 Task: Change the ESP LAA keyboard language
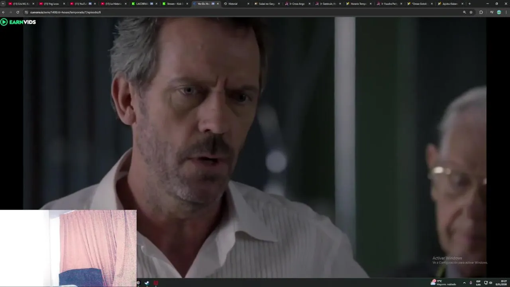(x=478, y=283)
